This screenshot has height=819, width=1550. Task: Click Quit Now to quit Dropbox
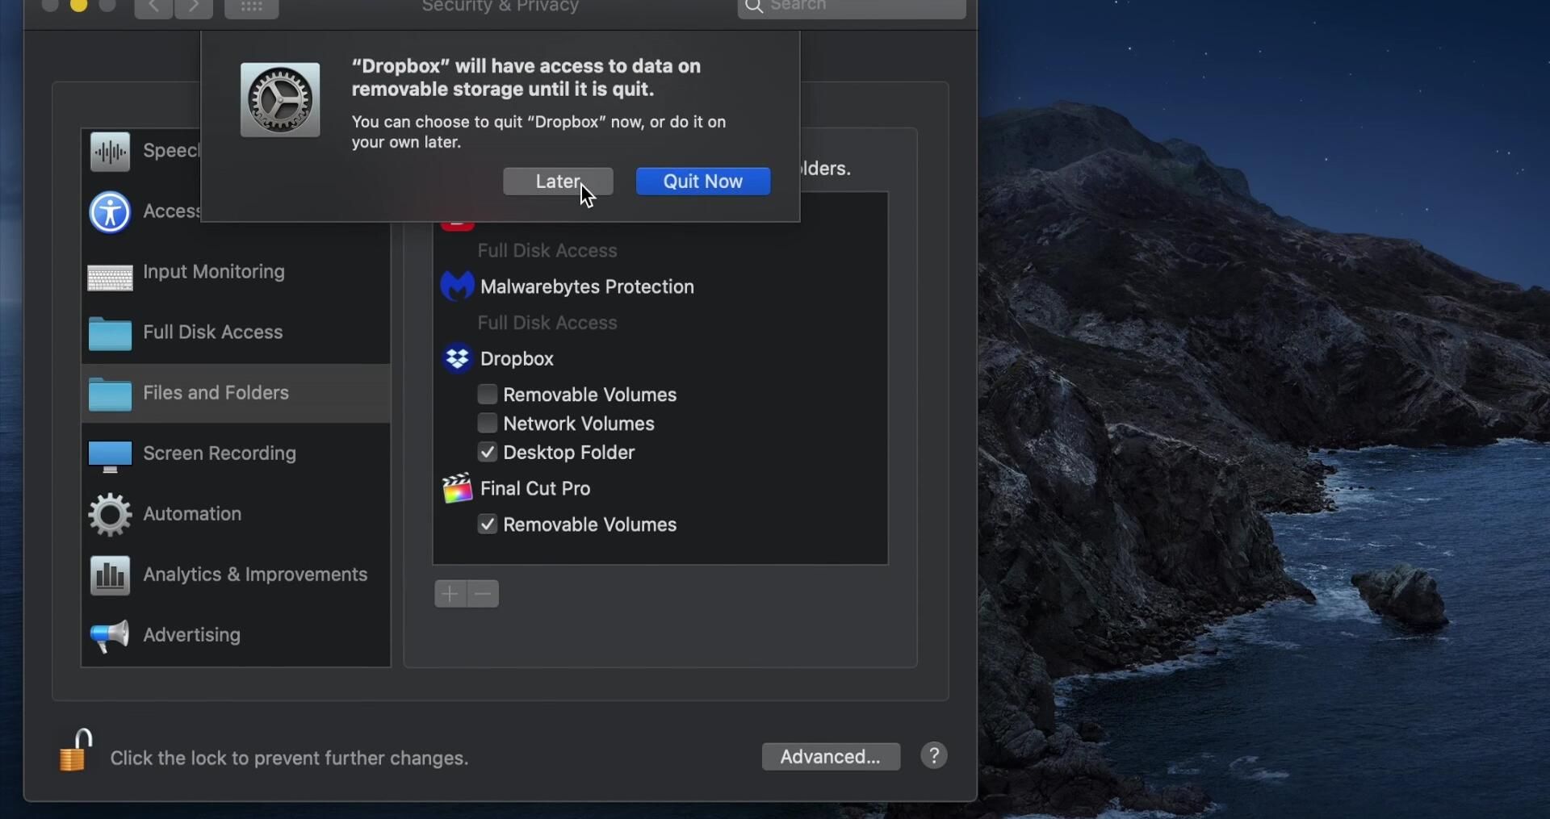pyautogui.click(x=703, y=182)
